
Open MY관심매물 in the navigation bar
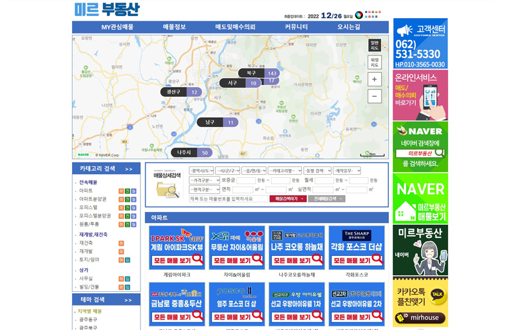click(118, 27)
